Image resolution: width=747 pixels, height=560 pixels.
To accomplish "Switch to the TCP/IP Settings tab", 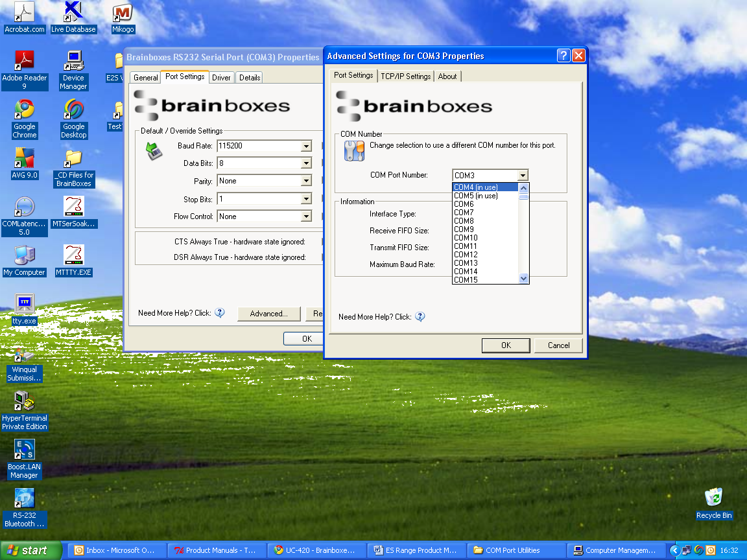I will tap(406, 76).
